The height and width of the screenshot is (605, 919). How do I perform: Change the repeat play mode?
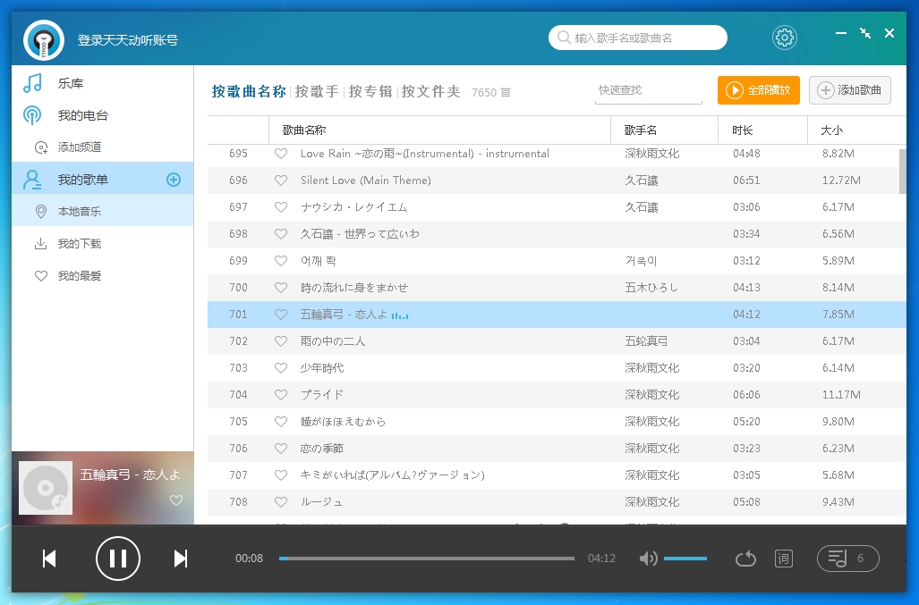[745, 559]
